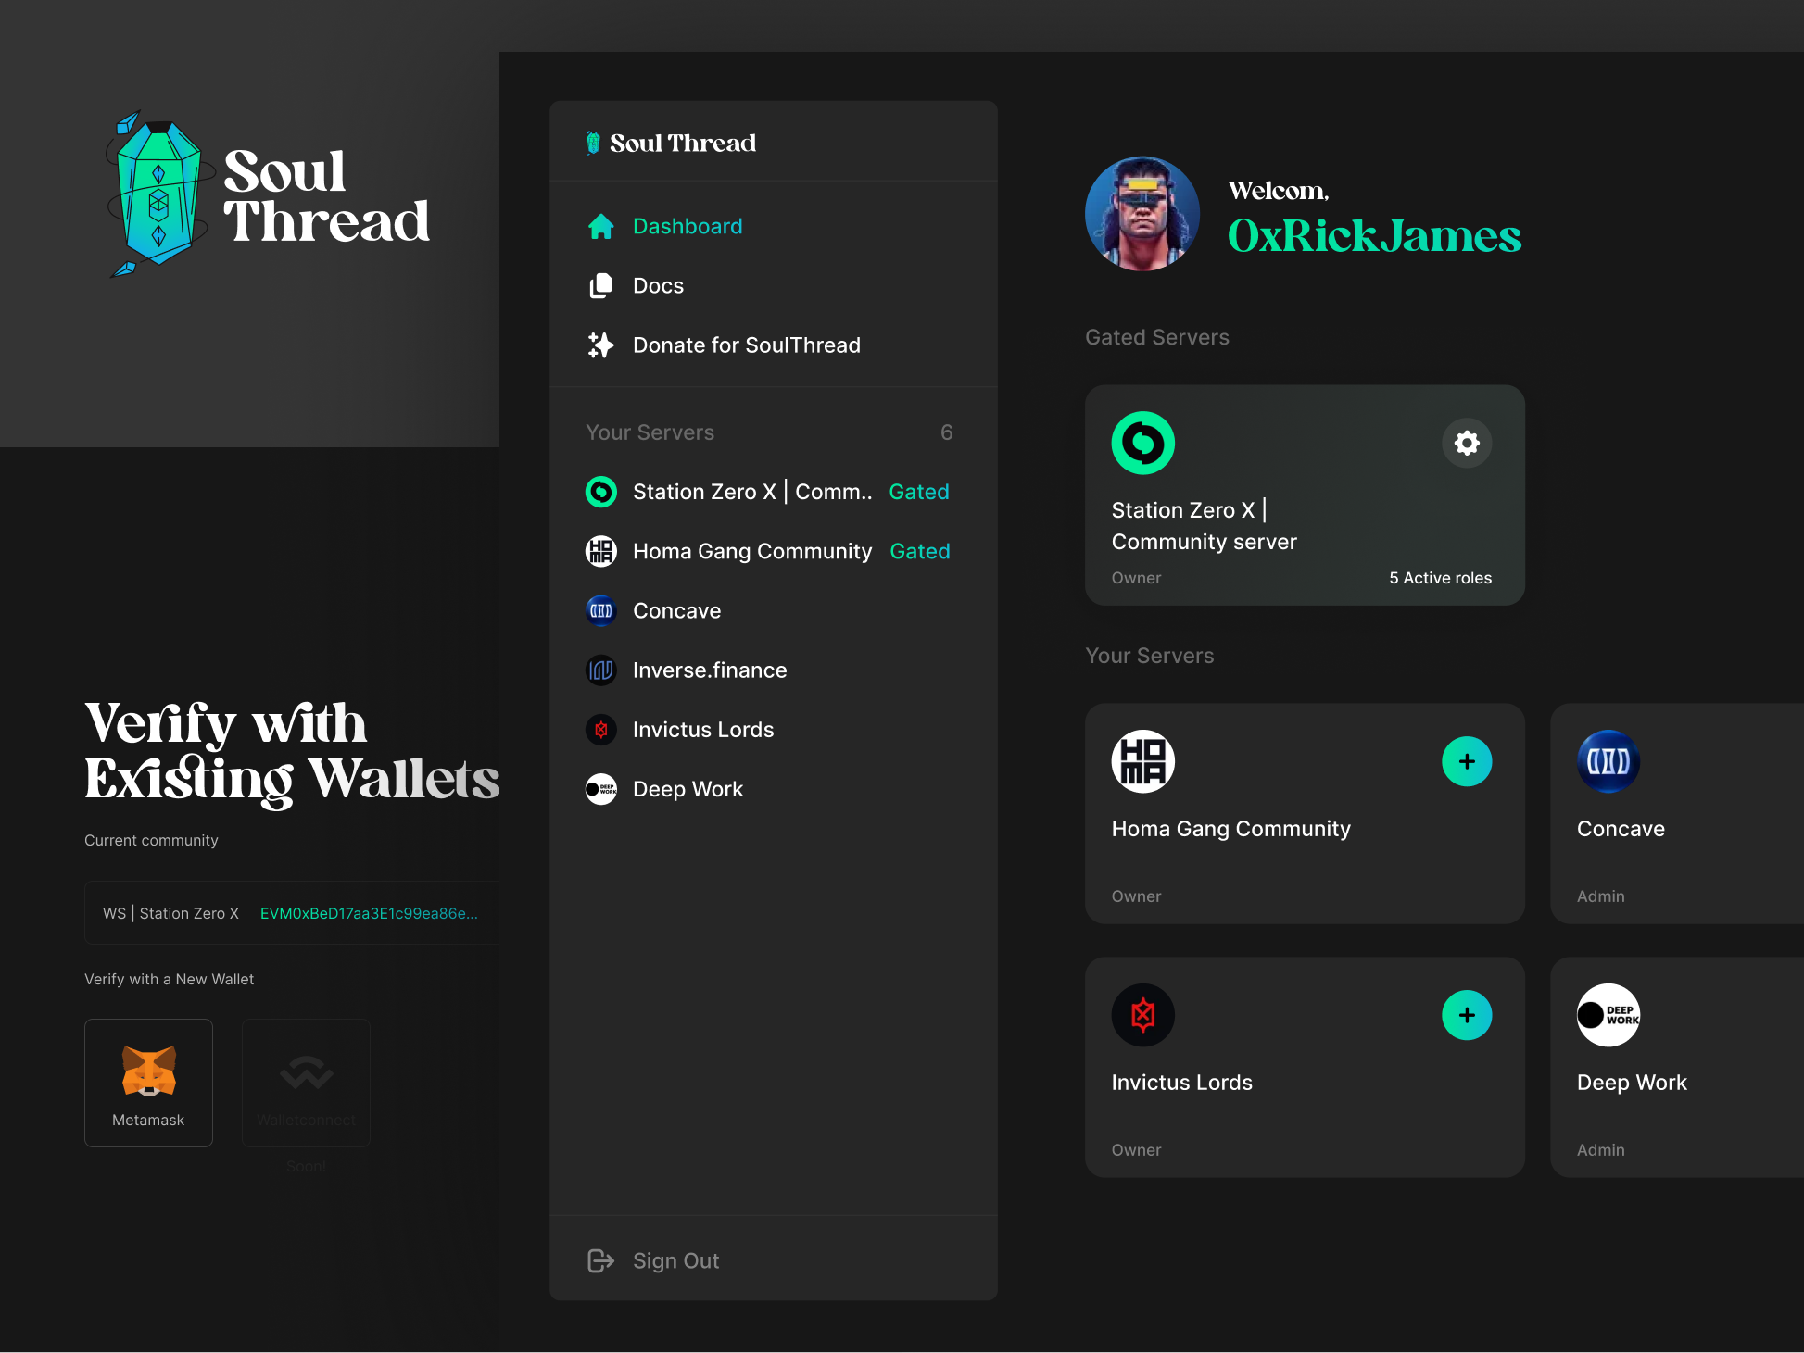Click plus button on Invictus Lords card
This screenshot has height=1353, width=1804.
(x=1467, y=1015)
